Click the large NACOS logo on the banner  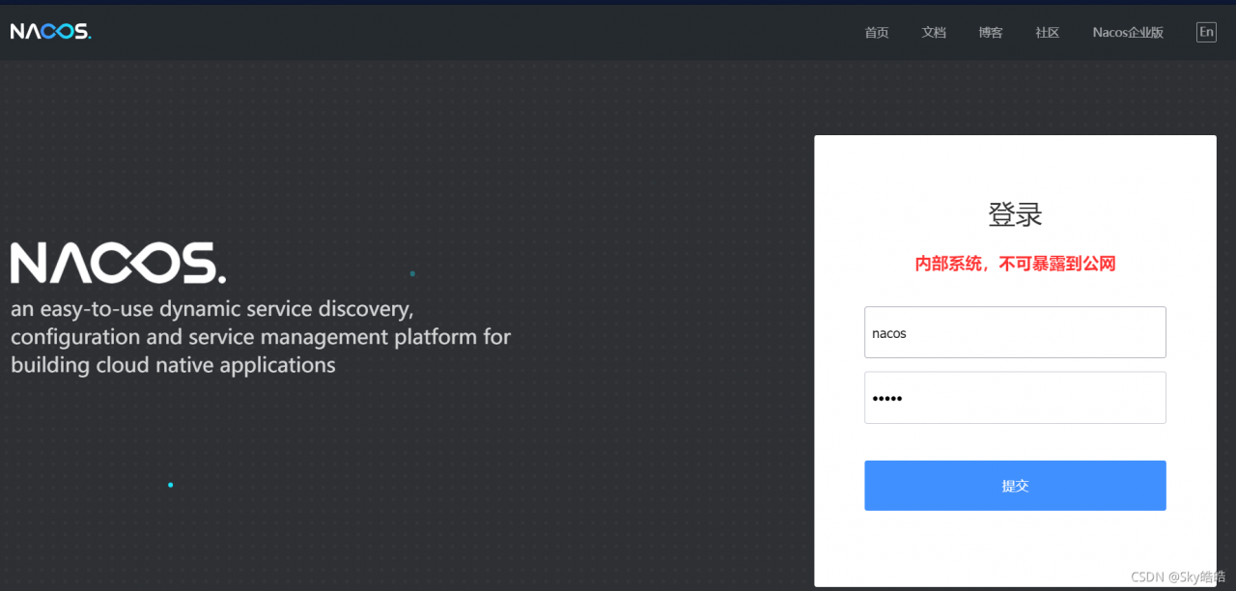pos(118,263)
